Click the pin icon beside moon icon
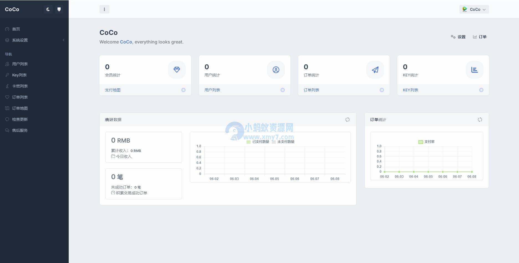This screenshot has width=519, height=263. click(59, 9)
